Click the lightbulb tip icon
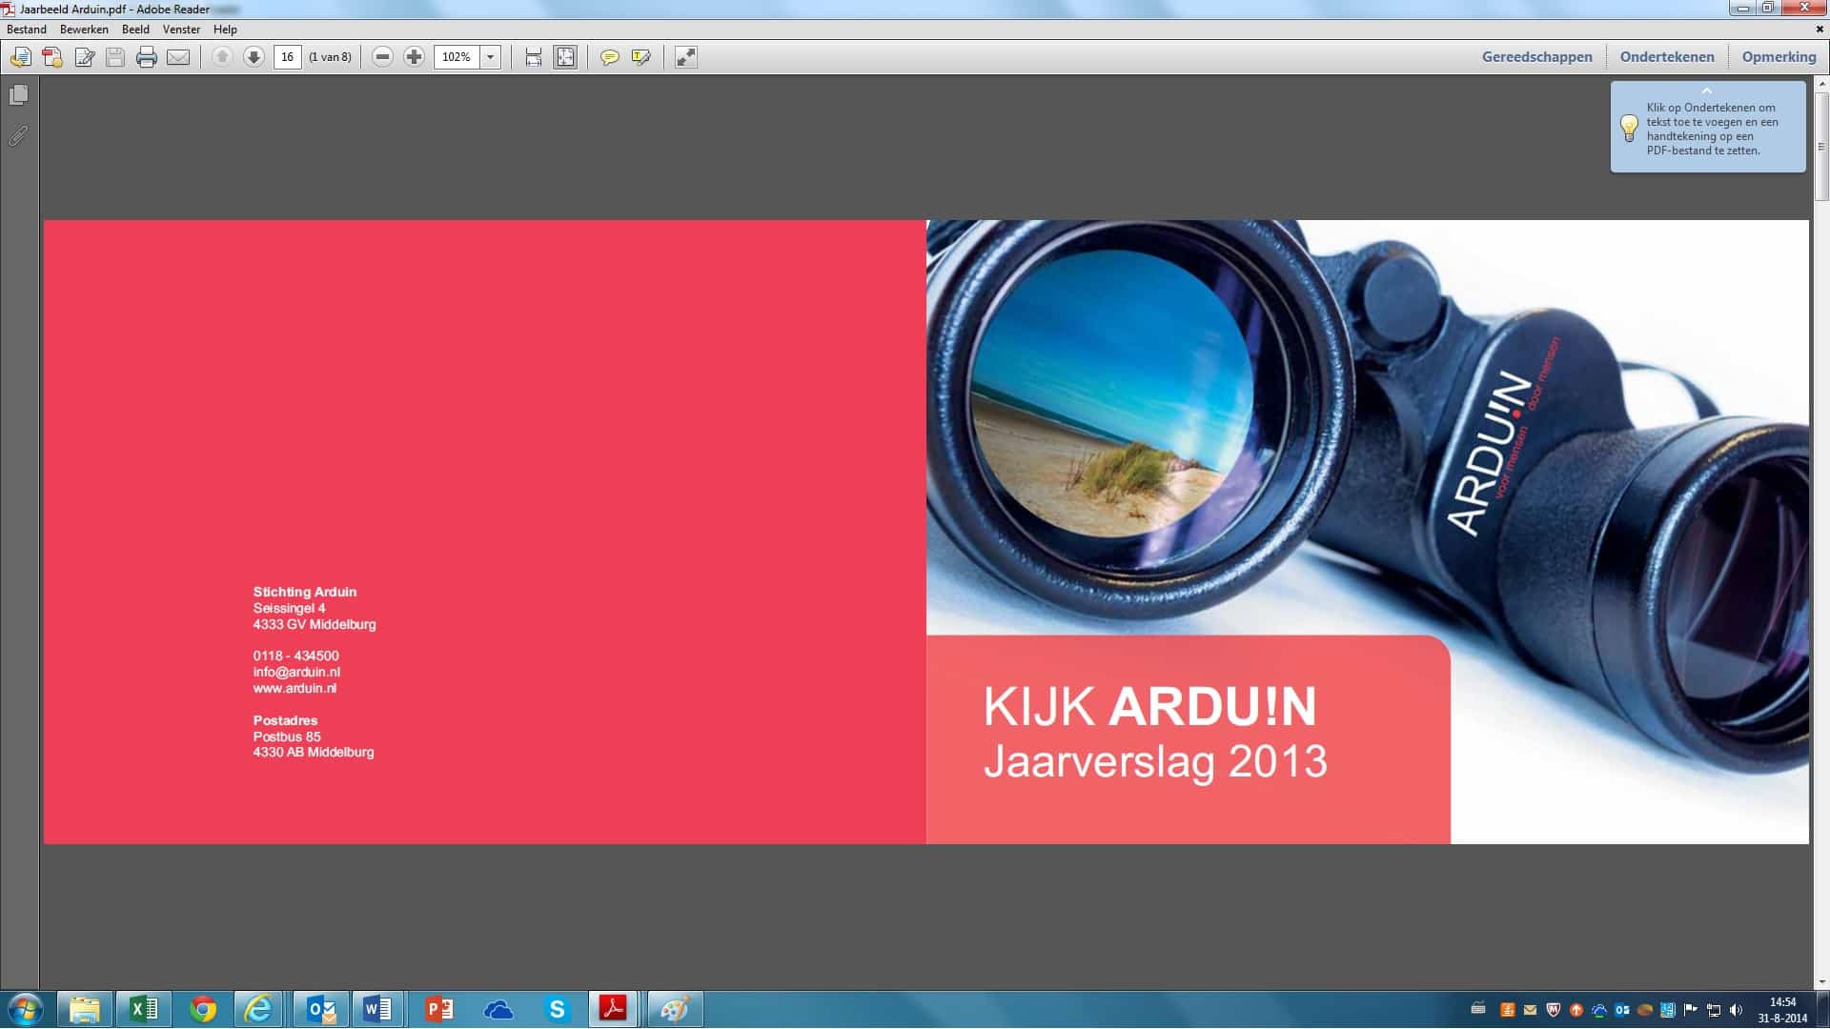This screenshot has width=1830, height=1029. pos(1629,128)
